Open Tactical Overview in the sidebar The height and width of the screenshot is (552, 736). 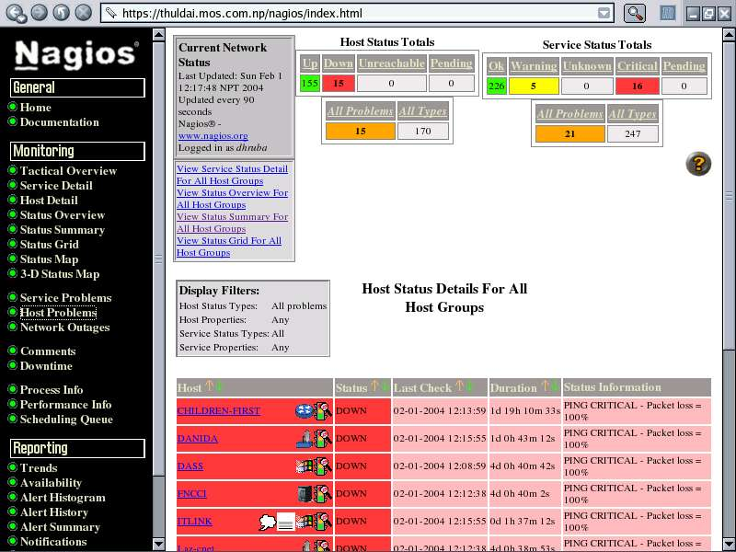click(68, 171)
